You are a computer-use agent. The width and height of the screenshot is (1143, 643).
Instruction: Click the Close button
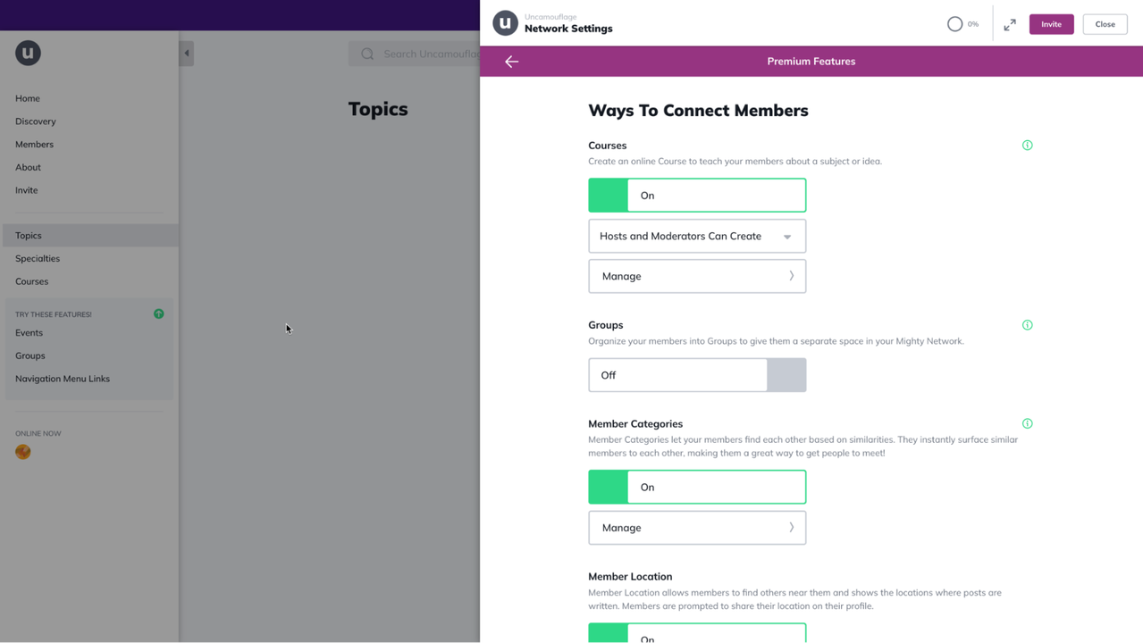(1105, 24)
